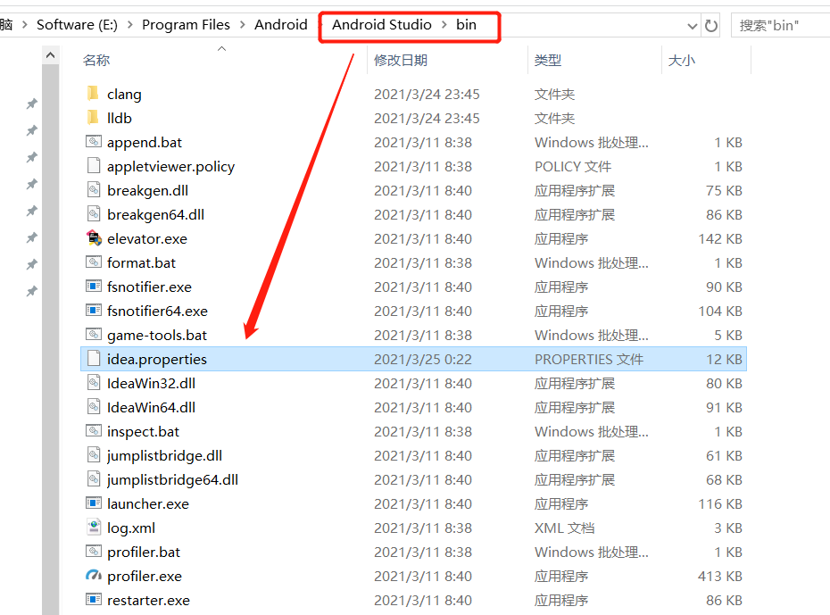This screenshot has width=830, height=615.
Task: Select the jumplistbridge64.dll file icon
Action: point(93,479)
